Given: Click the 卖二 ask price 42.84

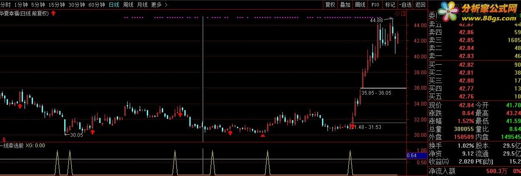Looking at the screenshot, I should [466, 48].
